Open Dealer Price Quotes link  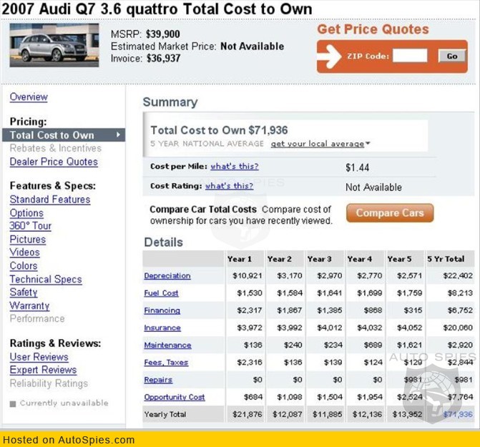coord(54,162)
